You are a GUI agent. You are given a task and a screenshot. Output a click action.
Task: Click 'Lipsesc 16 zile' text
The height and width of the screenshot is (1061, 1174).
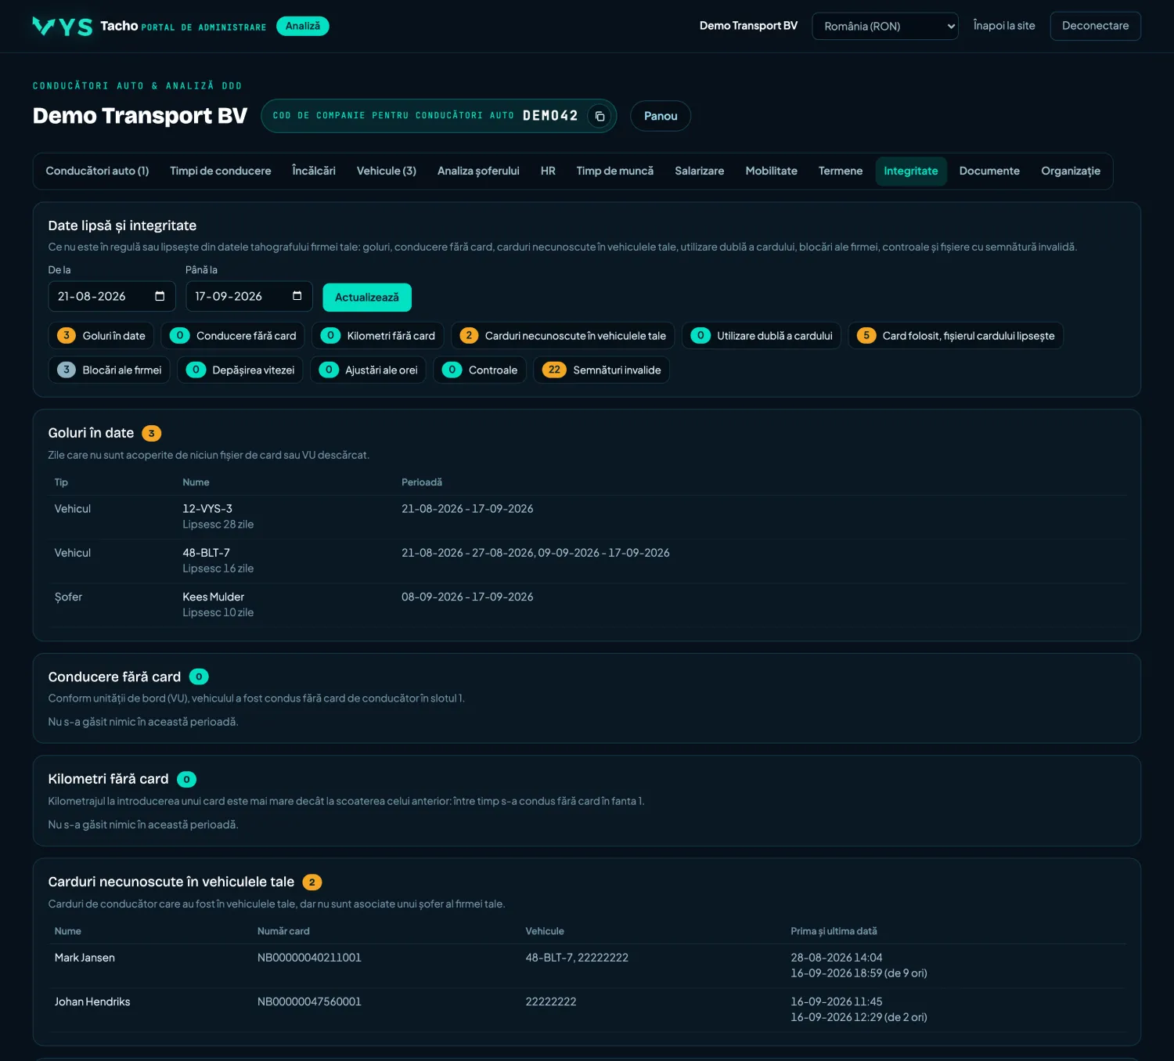[x=218, y=568]
